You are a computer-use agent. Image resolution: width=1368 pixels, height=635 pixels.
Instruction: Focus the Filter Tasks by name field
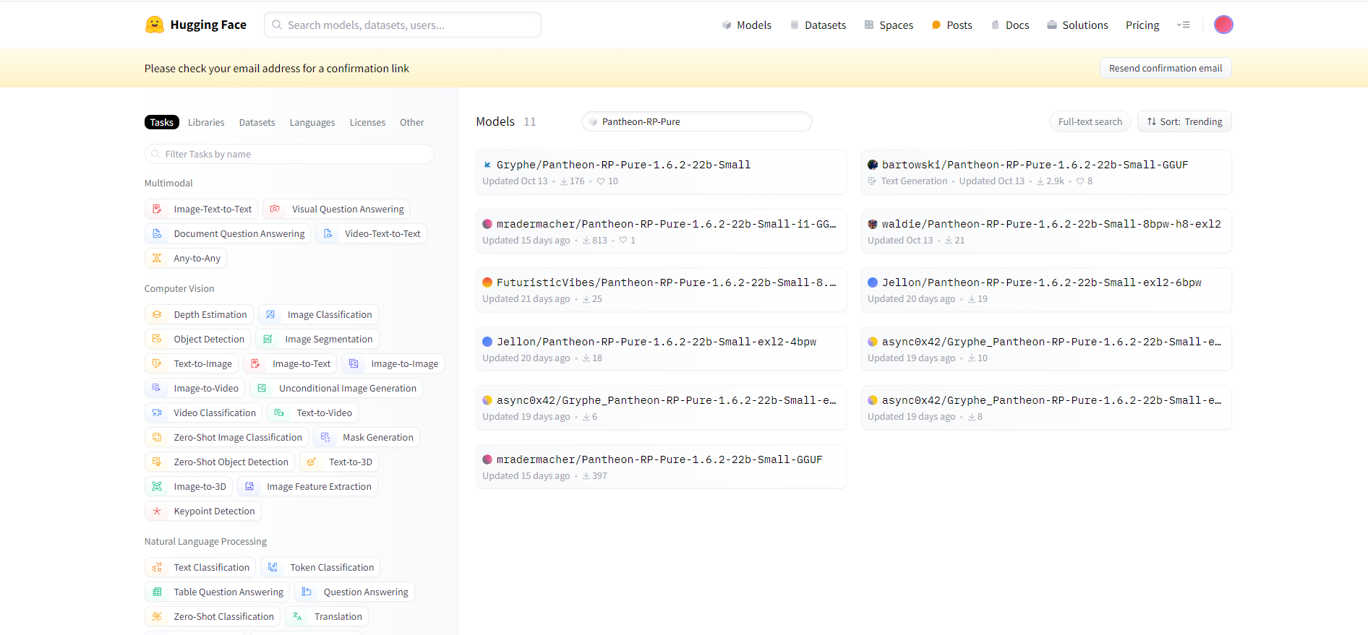pos(289,154)
